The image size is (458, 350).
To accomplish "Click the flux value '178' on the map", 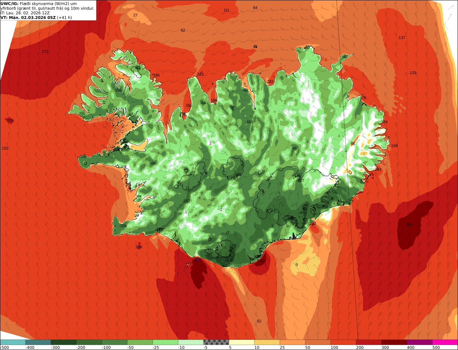I will (363, 98).
